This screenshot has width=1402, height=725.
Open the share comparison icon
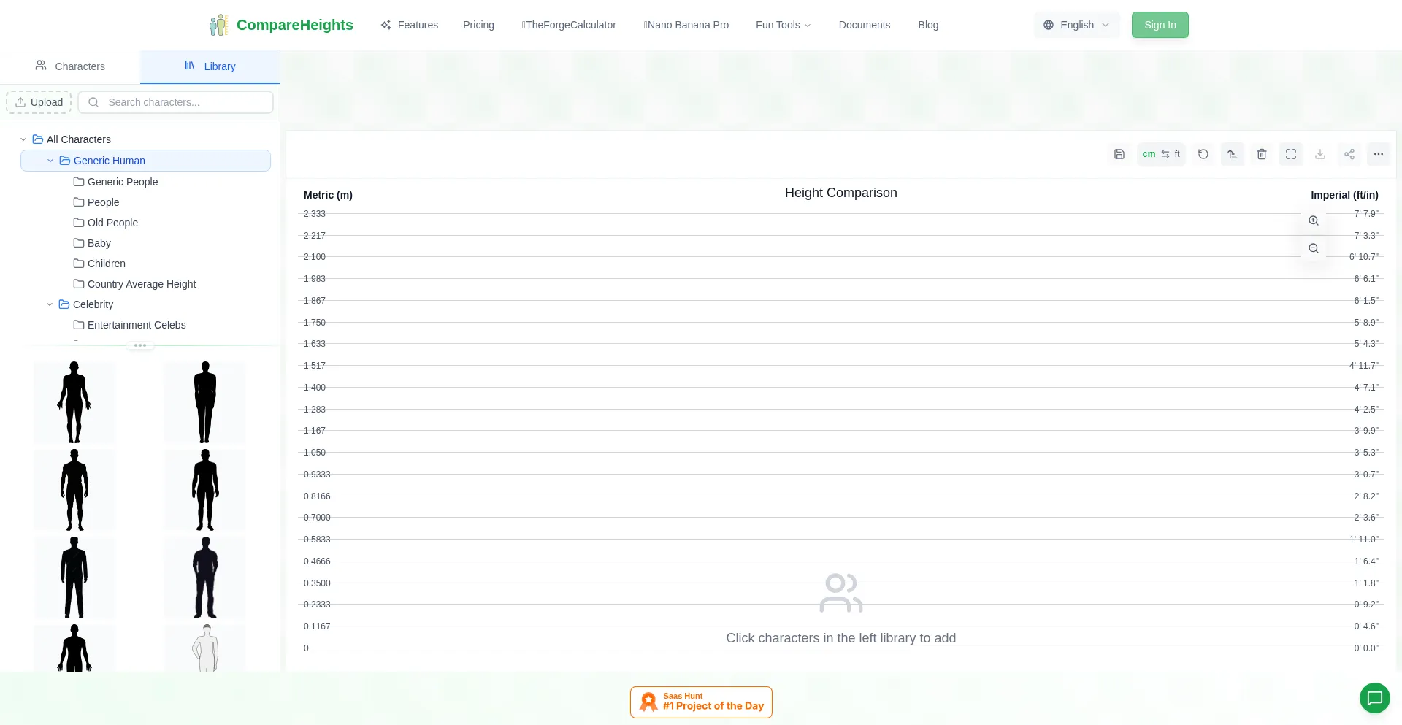(1349, 154)
